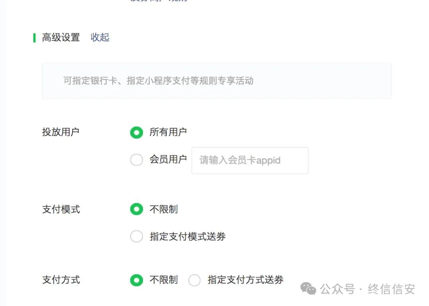
Task: Select 不限制 under 支付模式
Action: tap(136, 209)
